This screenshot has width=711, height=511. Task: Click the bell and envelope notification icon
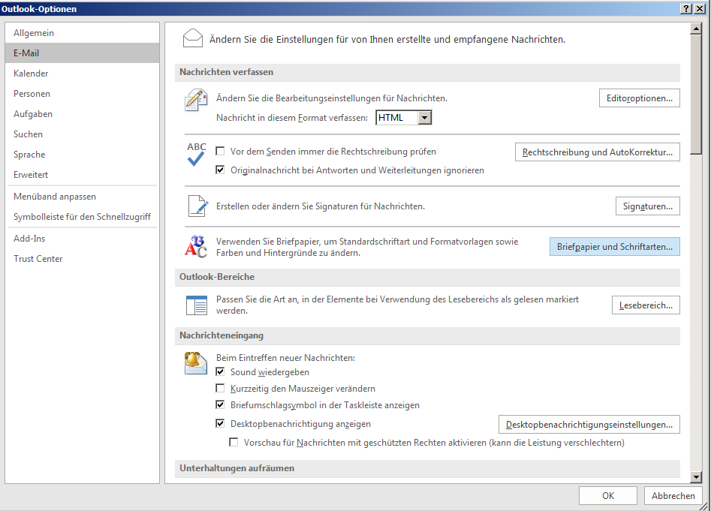click(195, 363)
